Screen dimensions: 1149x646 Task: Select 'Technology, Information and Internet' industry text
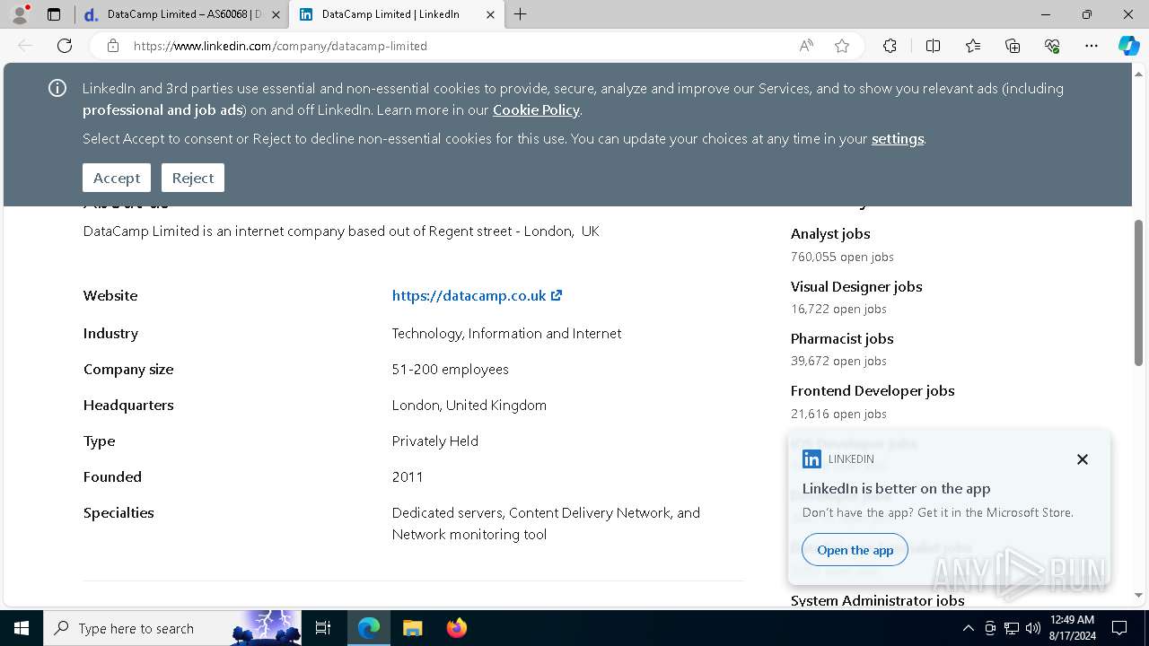pyautogui.click(x=507, y=333)
